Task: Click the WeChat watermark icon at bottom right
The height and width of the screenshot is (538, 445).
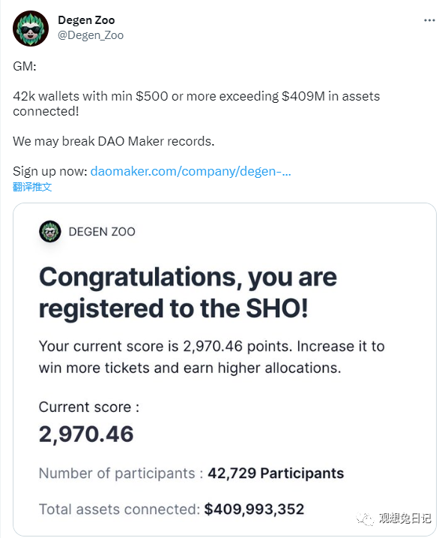Action: click(365, 518)
